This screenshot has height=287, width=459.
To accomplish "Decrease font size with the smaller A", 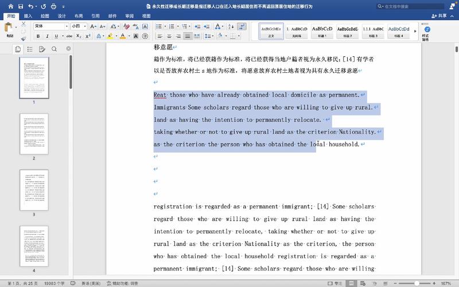I will click(x=102, y=26).
